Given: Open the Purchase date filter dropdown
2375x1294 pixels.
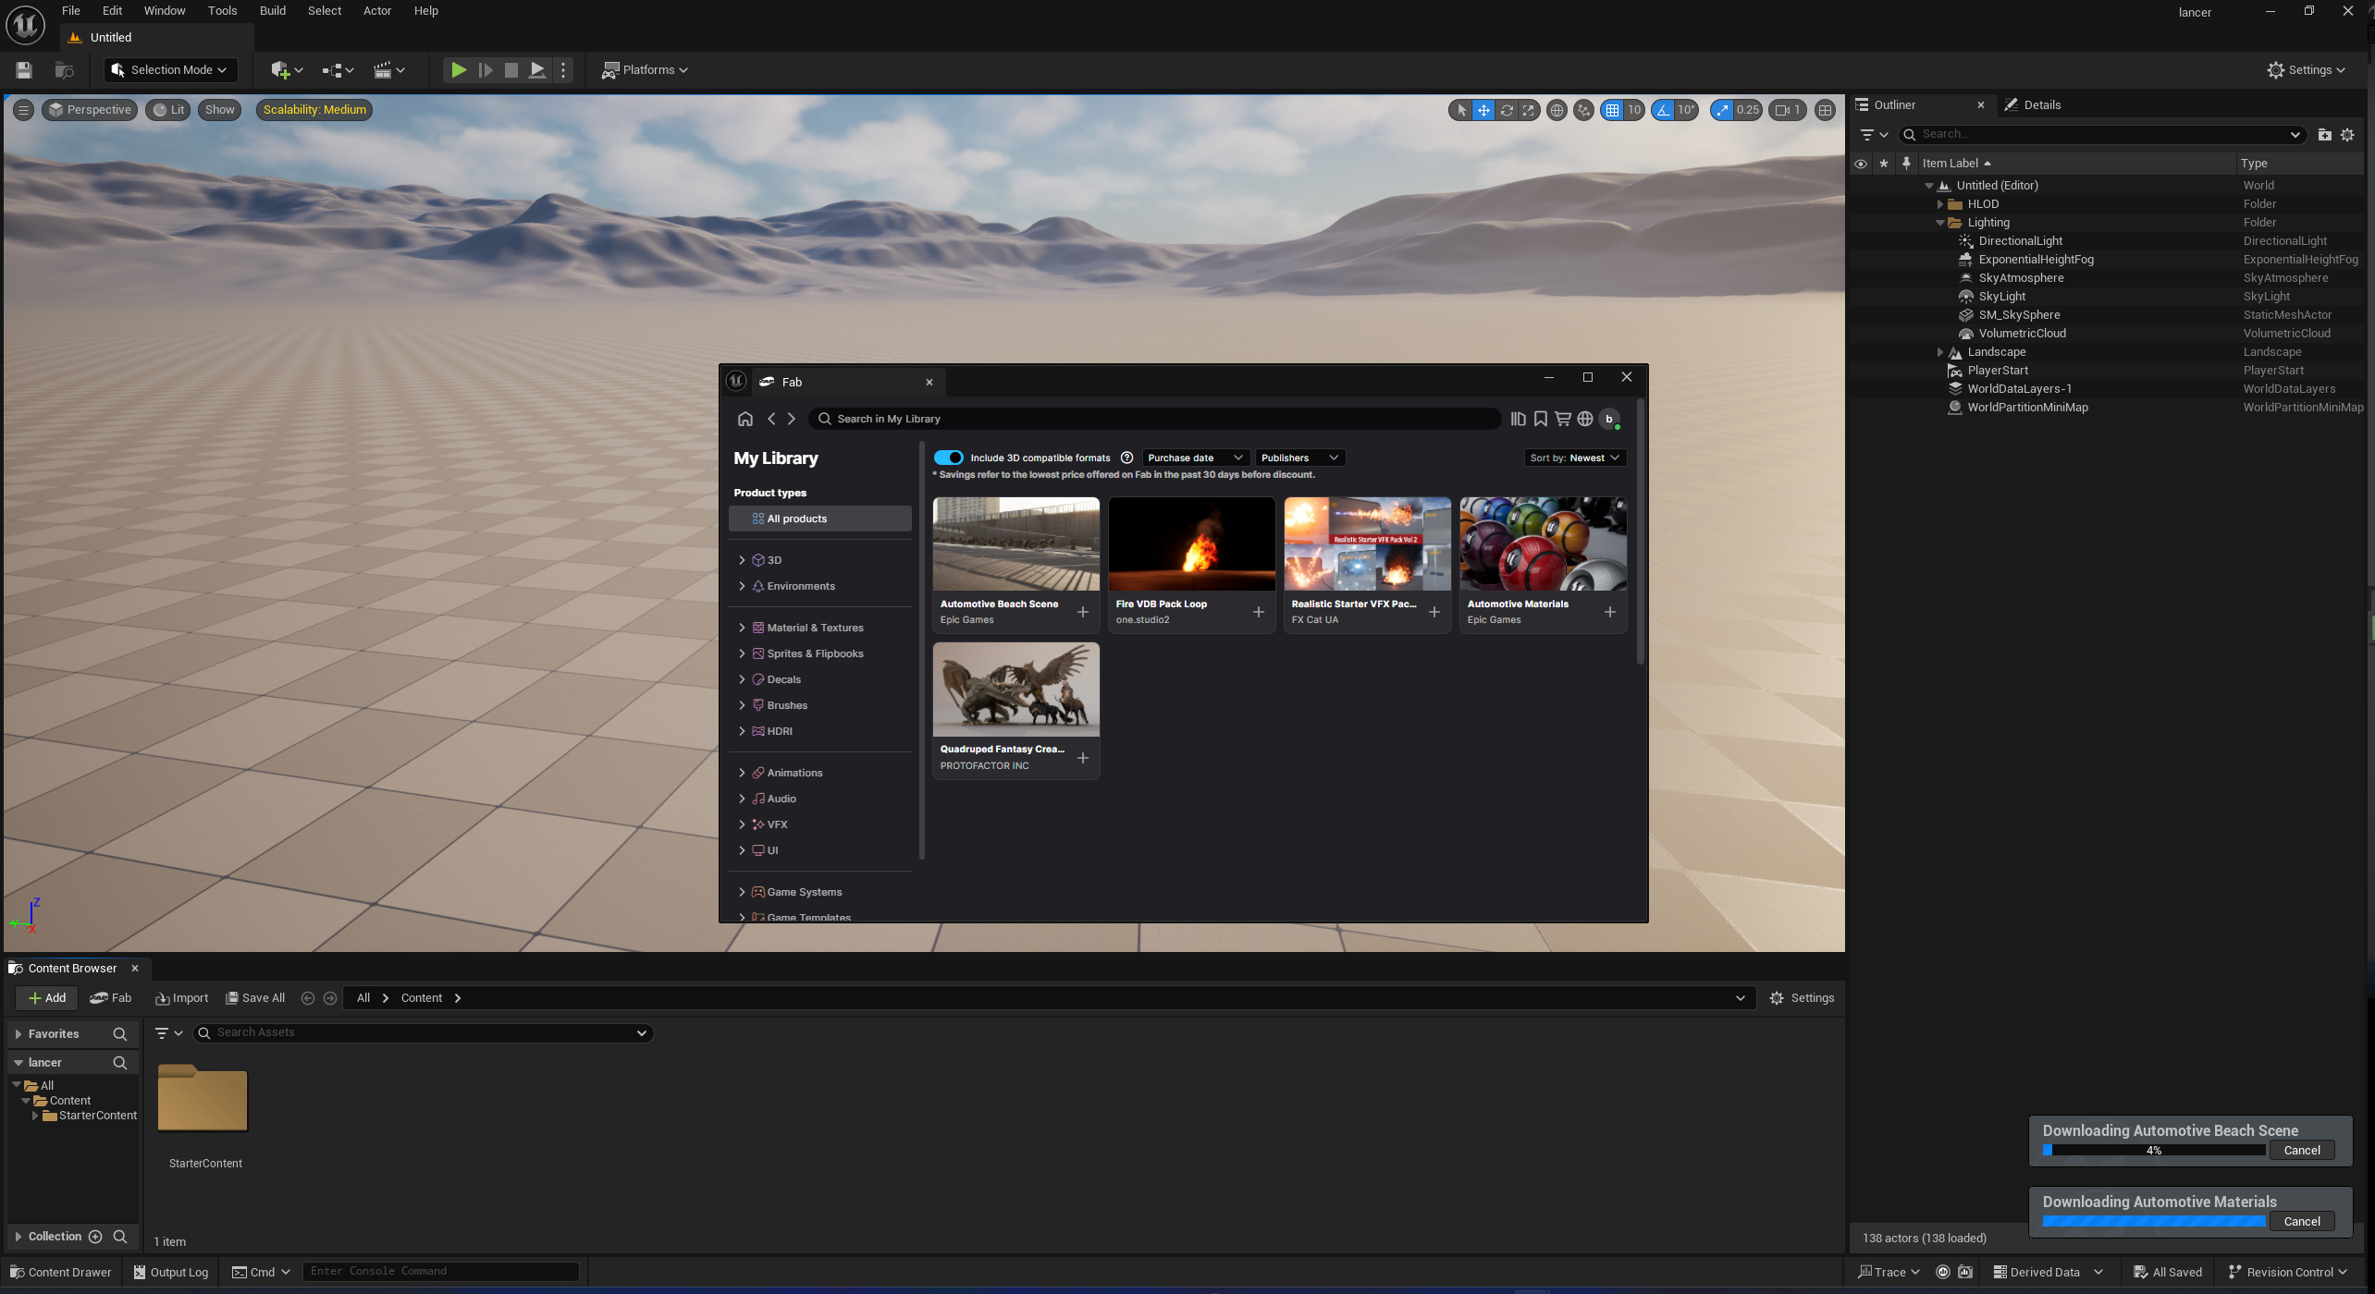Looking at the screenshot, I should click(1195, 458).
